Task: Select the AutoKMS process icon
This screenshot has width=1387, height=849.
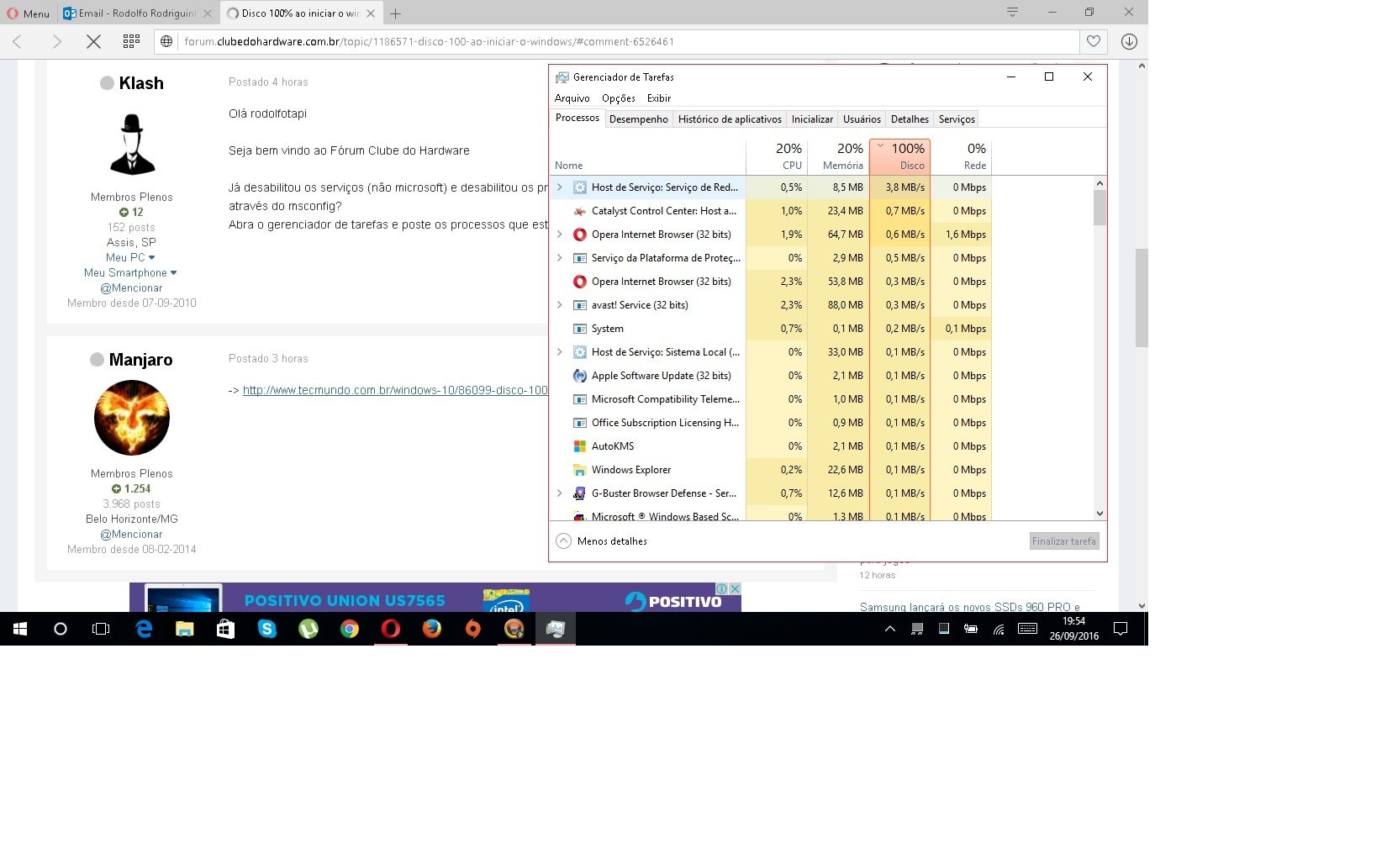Action: [579, 446]
